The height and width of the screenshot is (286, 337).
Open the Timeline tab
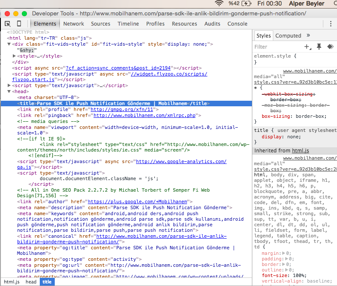(128, 23)
